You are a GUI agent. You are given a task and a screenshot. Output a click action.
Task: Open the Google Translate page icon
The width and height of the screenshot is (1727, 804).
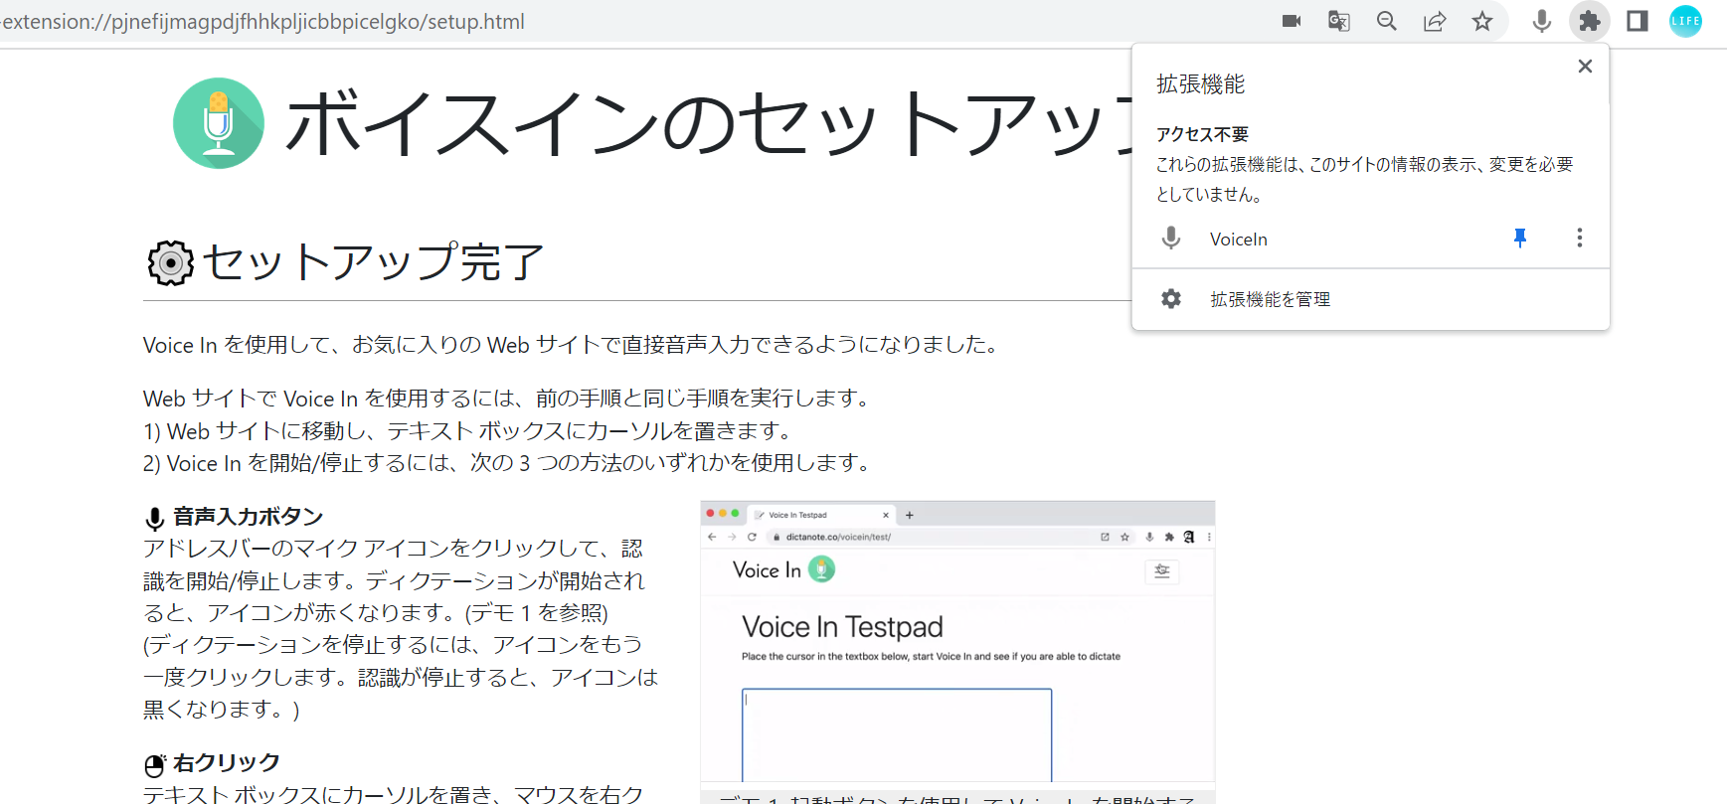click(x=1339, y=21)
